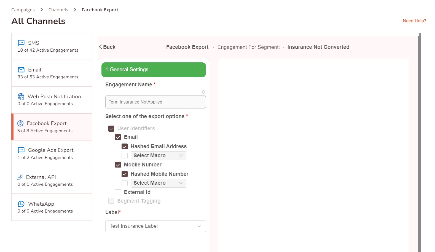Uncheck the Hashed Email Address checkbox
The image size is (435, 252).
coord(125,147)
